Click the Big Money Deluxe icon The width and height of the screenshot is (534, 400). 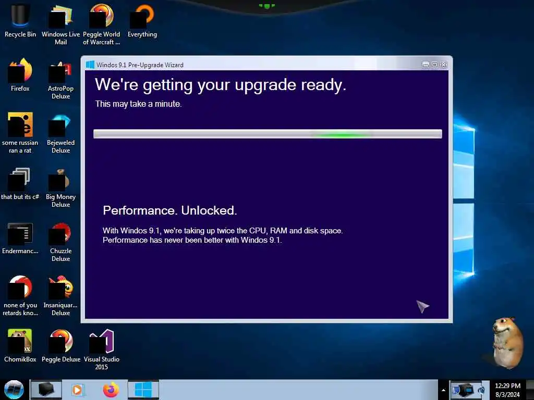[x=60, y=187]
